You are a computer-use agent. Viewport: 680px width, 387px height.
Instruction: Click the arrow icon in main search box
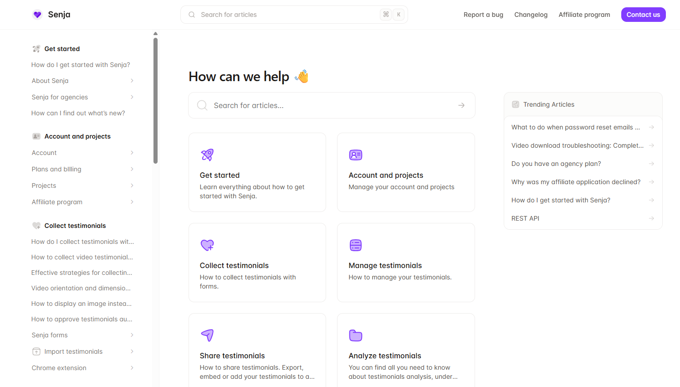click(x=461, y=105)
